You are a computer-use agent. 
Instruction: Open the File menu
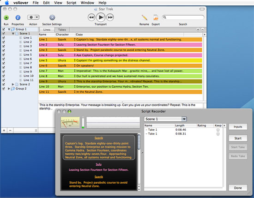click(36, 3)
